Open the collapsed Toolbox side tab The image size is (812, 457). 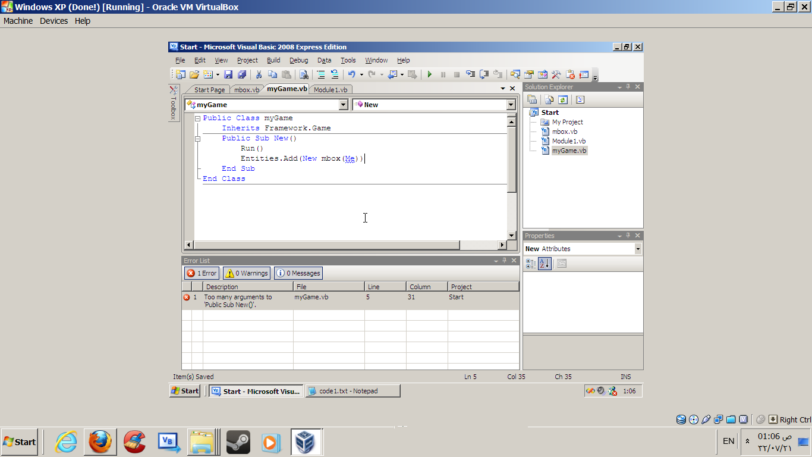(x=174, y=104)
